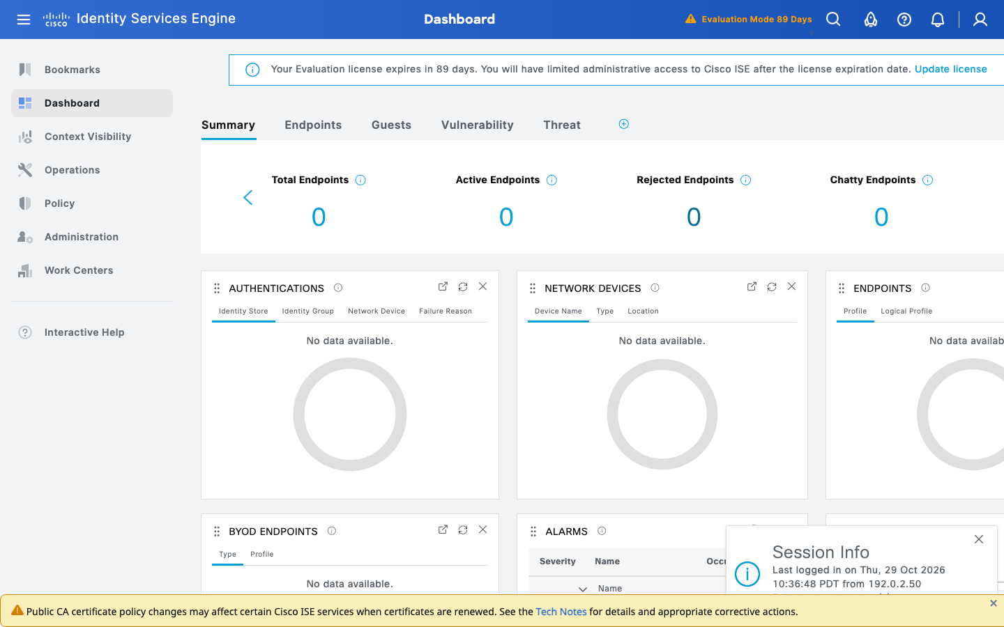Screen dimensions: 1004x627
Task: Pop out the Network Devices dashlet
Action: [x=752, y=286]
